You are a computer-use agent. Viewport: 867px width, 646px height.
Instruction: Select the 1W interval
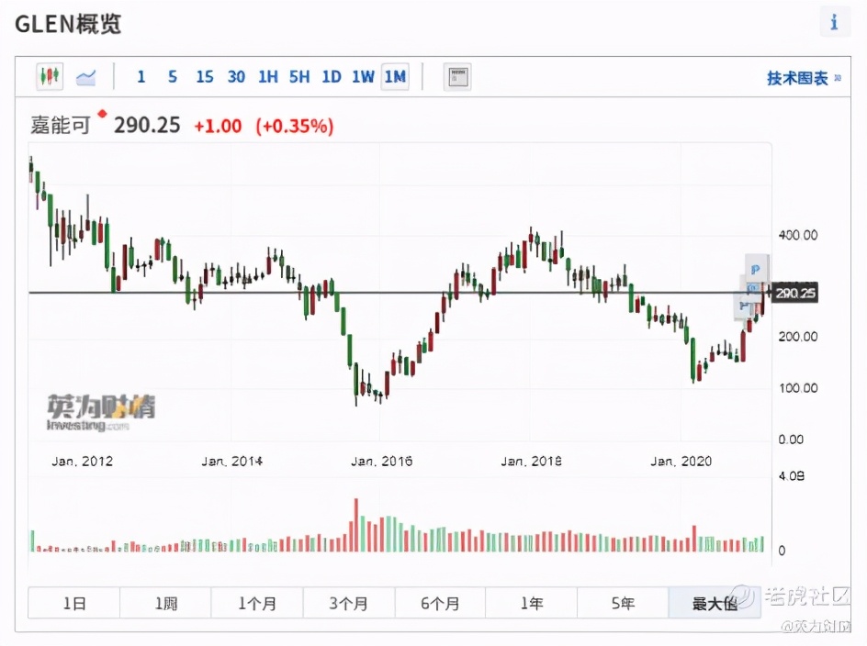click(364, 77)
